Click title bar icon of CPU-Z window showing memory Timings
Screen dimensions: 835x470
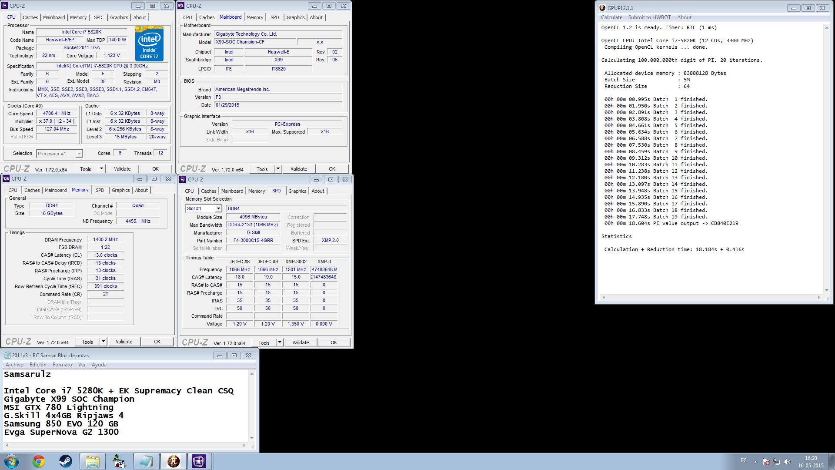[6, 178]
